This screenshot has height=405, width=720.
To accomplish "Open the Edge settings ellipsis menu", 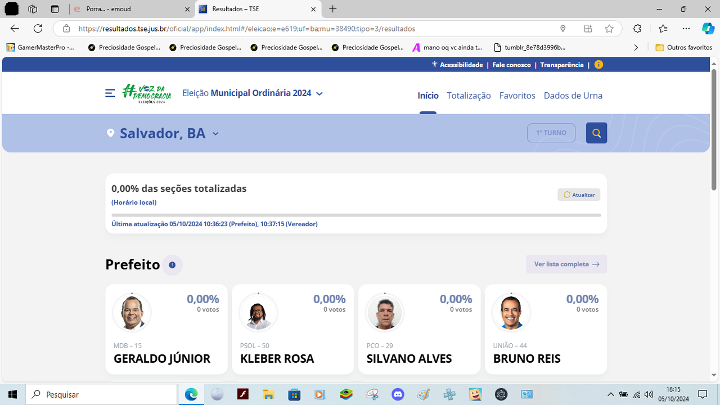I will tap(686, 29).
